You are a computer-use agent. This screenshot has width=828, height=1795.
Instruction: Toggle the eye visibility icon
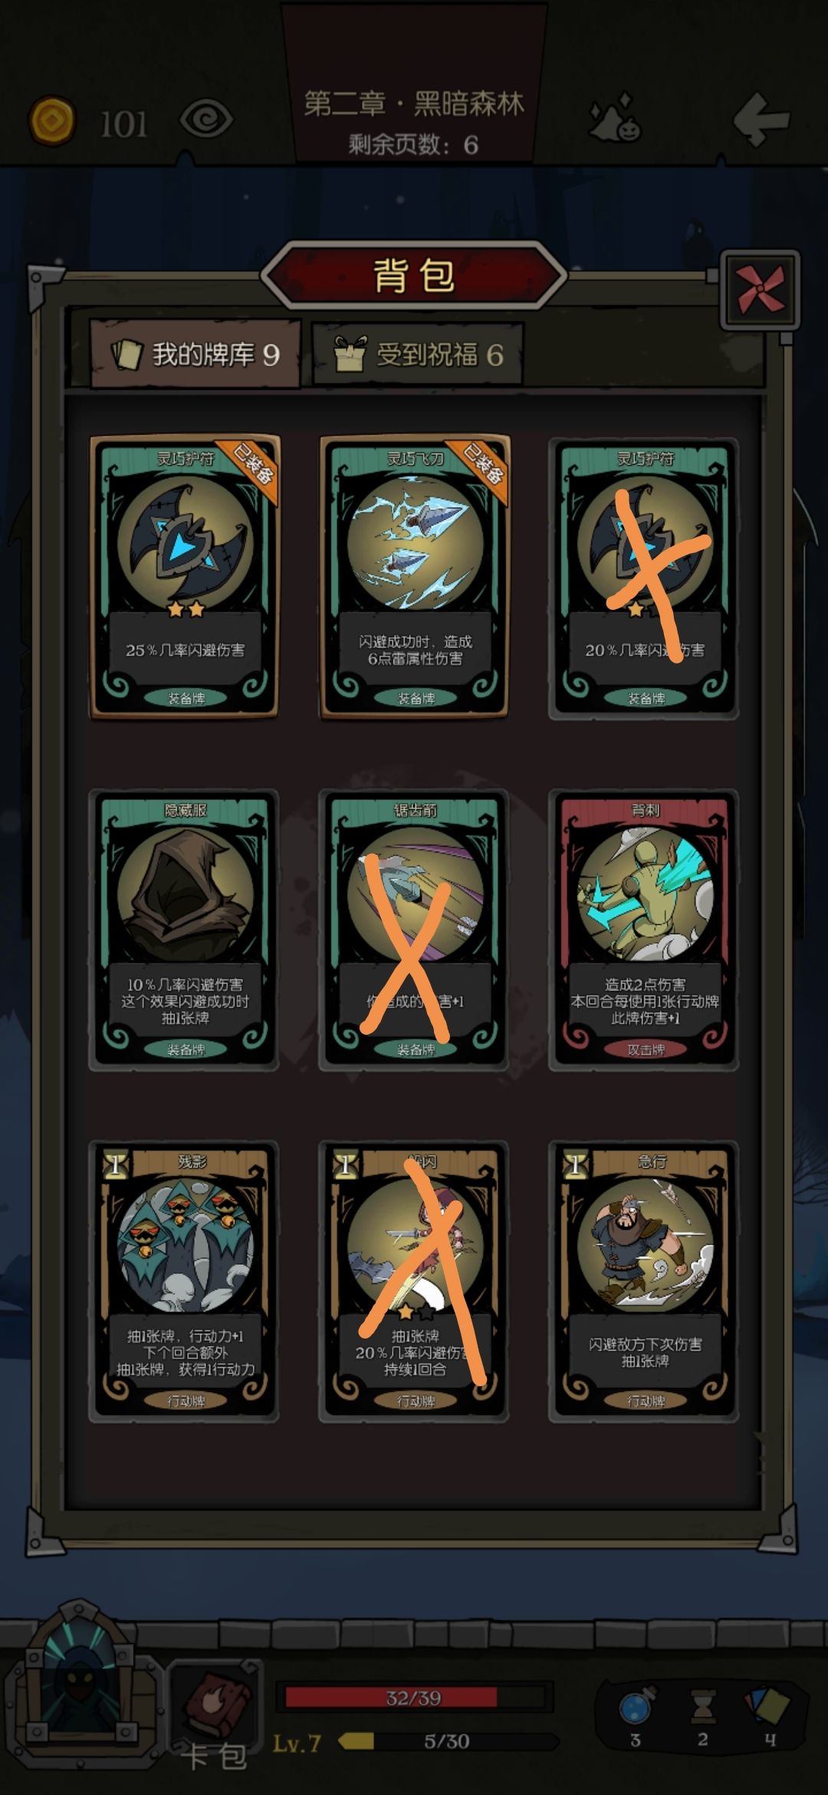[x=206, y=120]
